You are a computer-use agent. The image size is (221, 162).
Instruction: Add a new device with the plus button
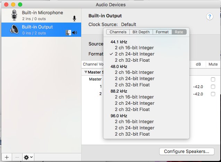click(6, 157)
